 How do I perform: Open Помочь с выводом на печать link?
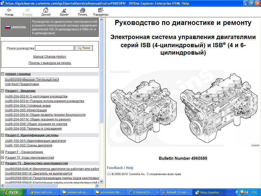click(50, 63)
